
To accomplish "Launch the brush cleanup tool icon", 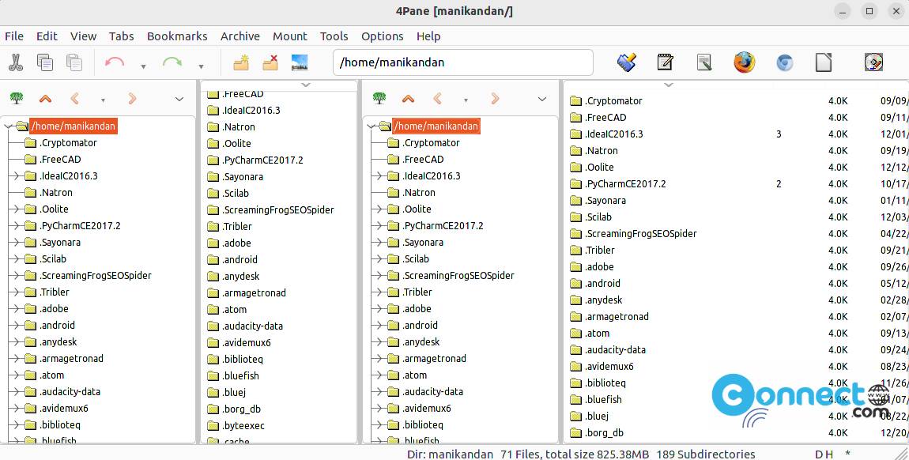I will [627, 62].
